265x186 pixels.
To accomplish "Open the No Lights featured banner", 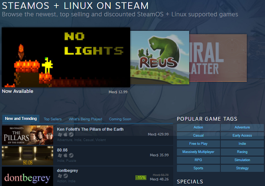I will tap(66, 57).
